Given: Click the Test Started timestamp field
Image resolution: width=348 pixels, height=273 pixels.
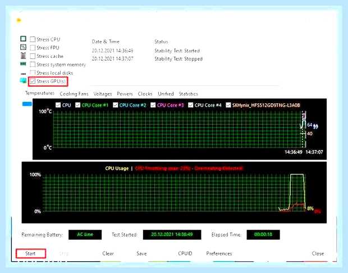Looking at the screenshot, I should click(x=172, y=235).
